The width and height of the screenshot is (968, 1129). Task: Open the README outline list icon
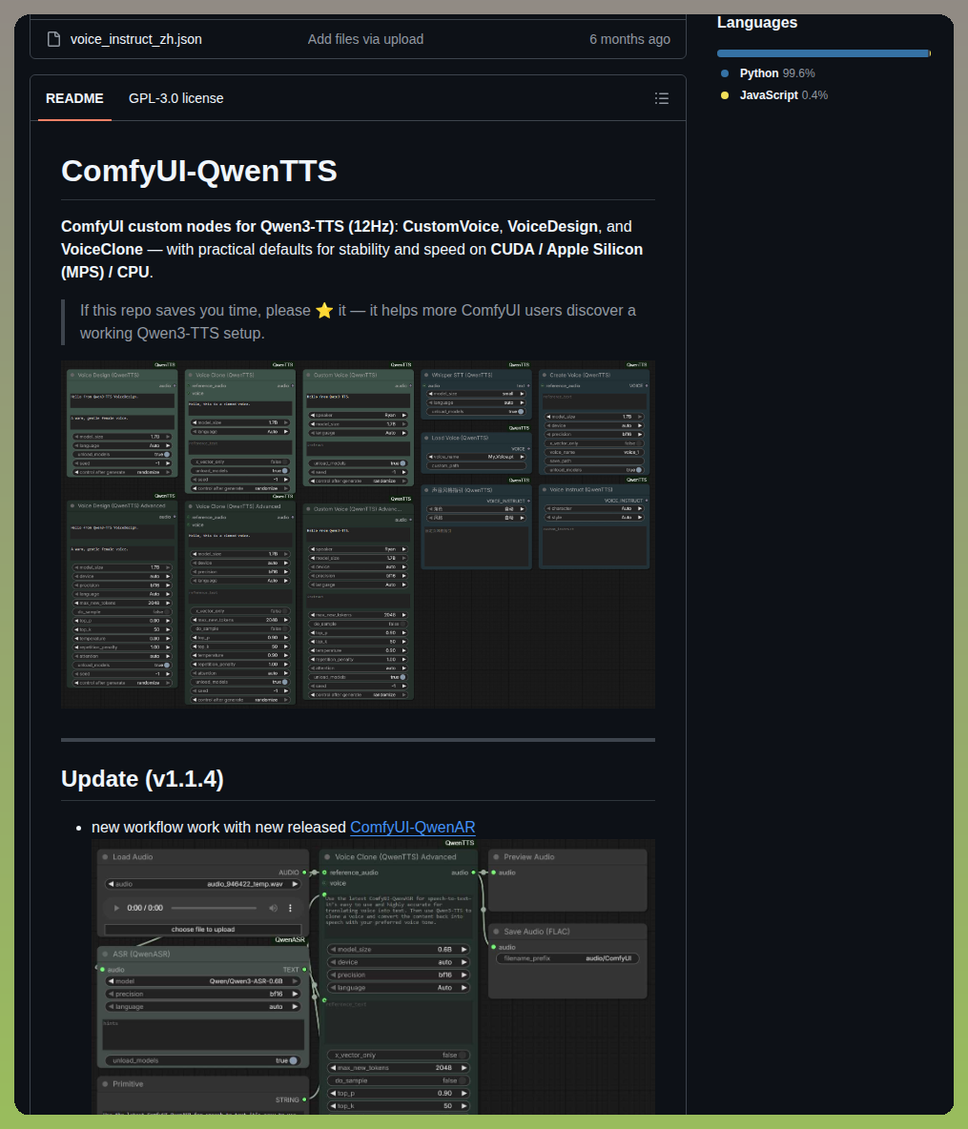[661, 98]
